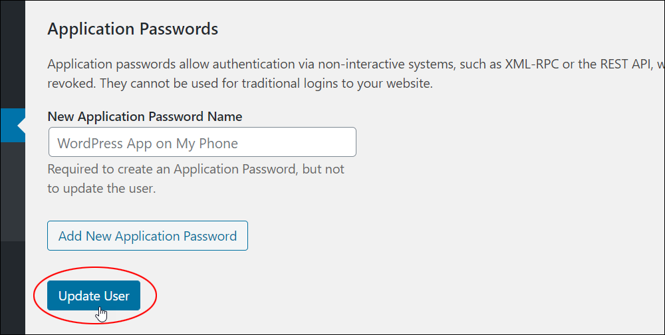Focus the New Application Password Name field
Image resolution: width=665 pixels, height=335 pixels.
202,142
